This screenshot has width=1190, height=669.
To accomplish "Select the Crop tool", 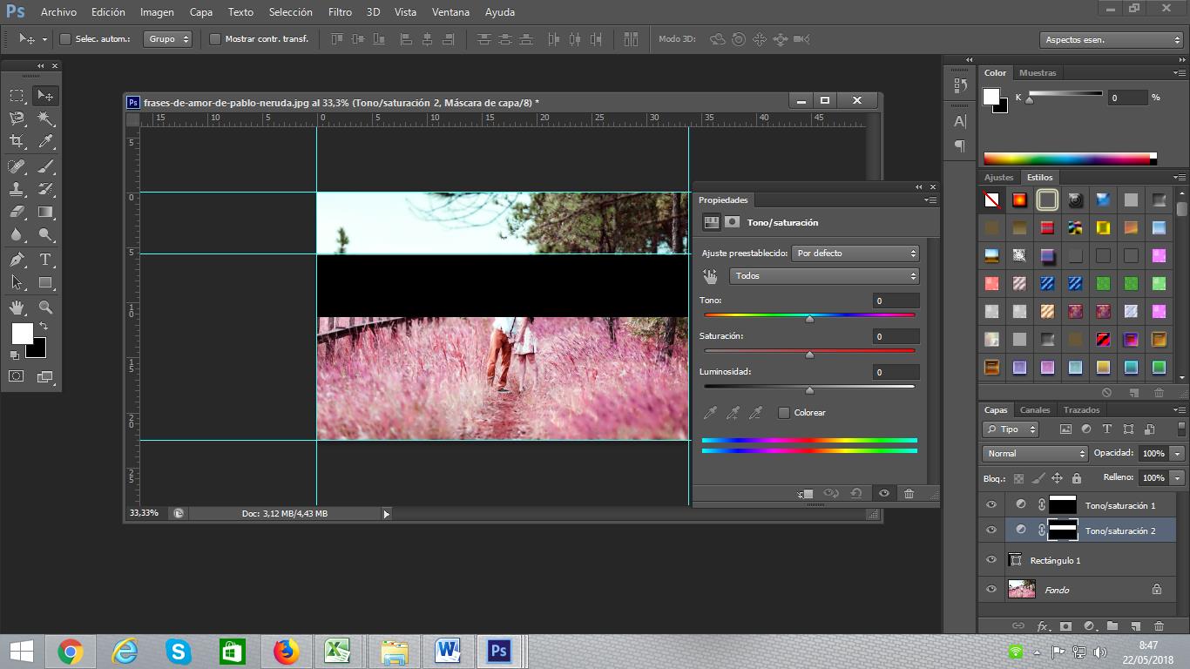I will click(17, 141).
